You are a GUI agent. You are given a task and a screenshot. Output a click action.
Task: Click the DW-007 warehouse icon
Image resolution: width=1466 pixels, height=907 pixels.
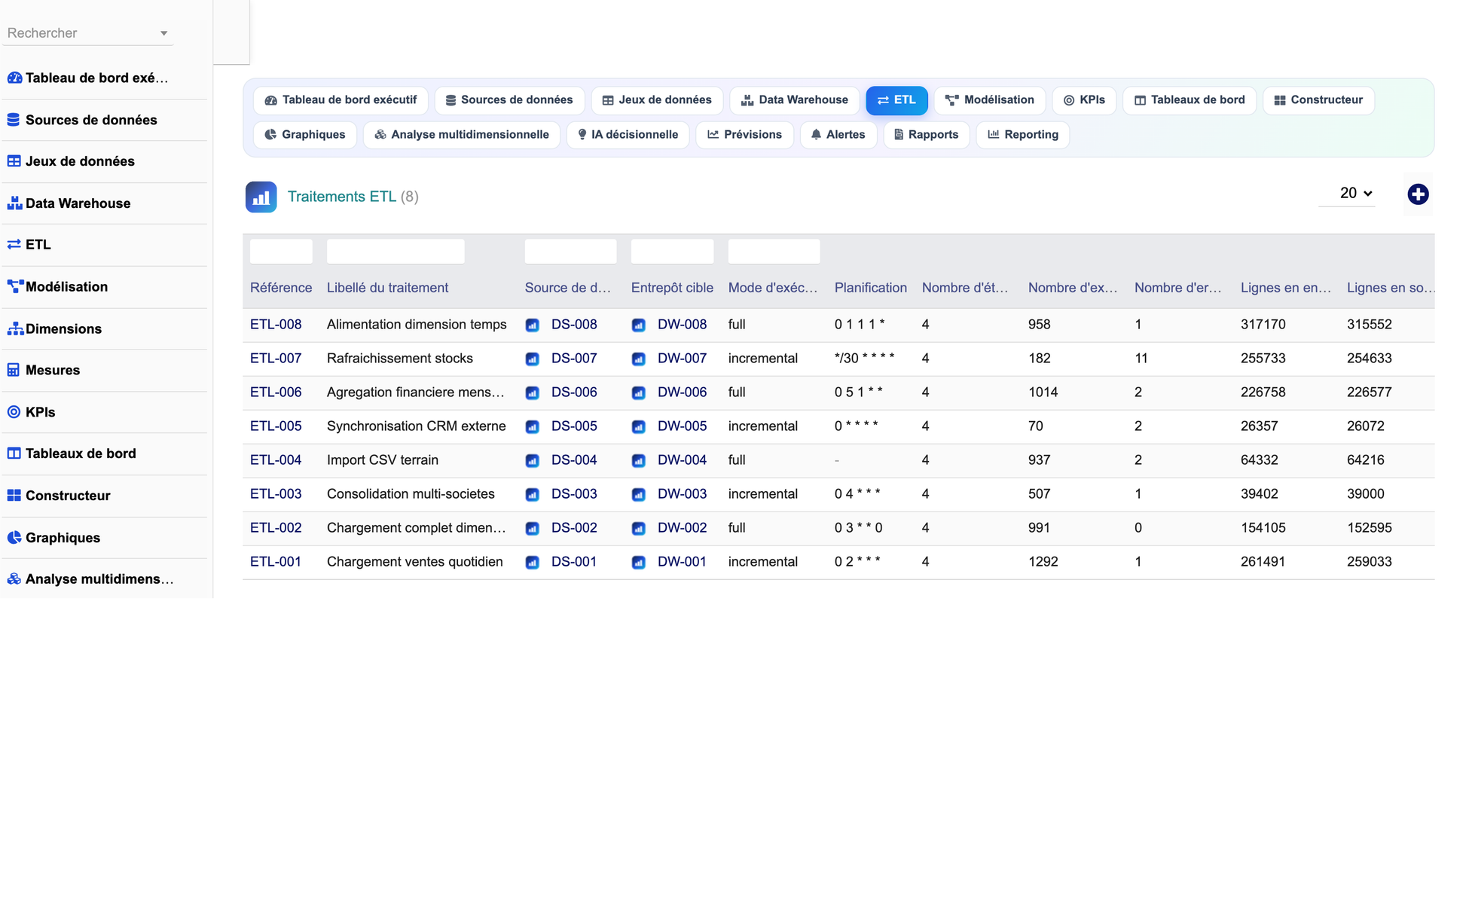coord(638,359)
